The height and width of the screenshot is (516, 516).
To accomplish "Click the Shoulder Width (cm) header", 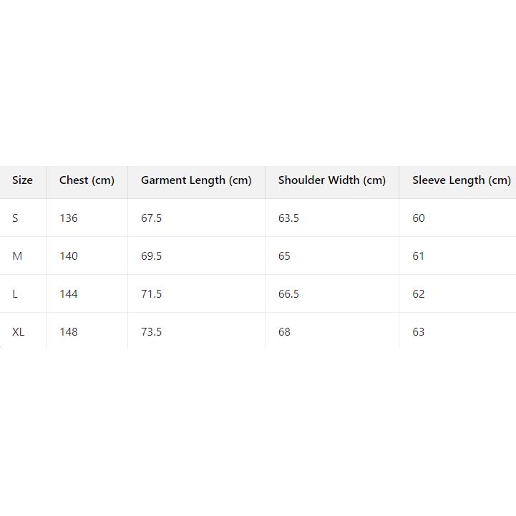I will point(331,180).
